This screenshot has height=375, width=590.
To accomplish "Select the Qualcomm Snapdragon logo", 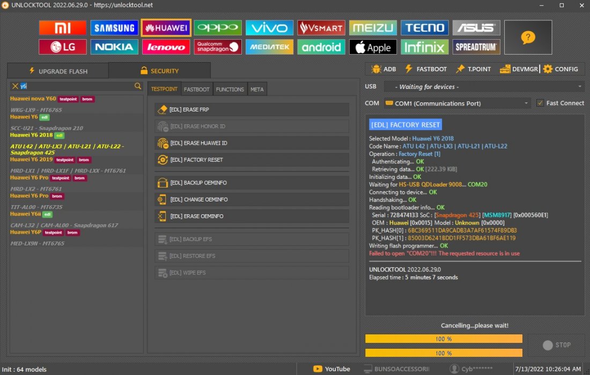I will [x=218, y=47].
